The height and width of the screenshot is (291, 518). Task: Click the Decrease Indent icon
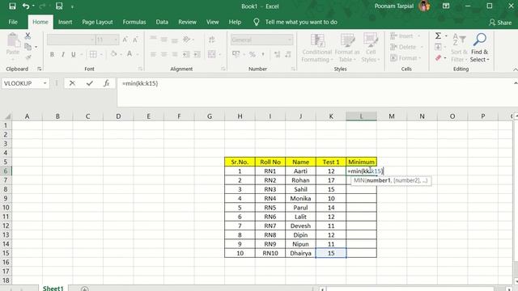[x=186, y=54]
